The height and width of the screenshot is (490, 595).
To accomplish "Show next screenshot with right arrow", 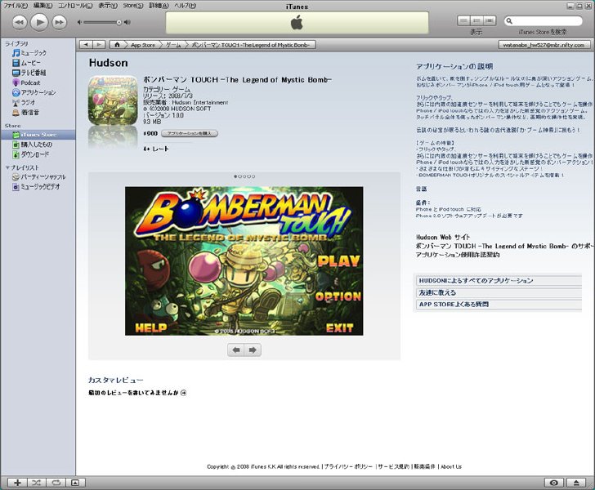I will coord(253,350).
